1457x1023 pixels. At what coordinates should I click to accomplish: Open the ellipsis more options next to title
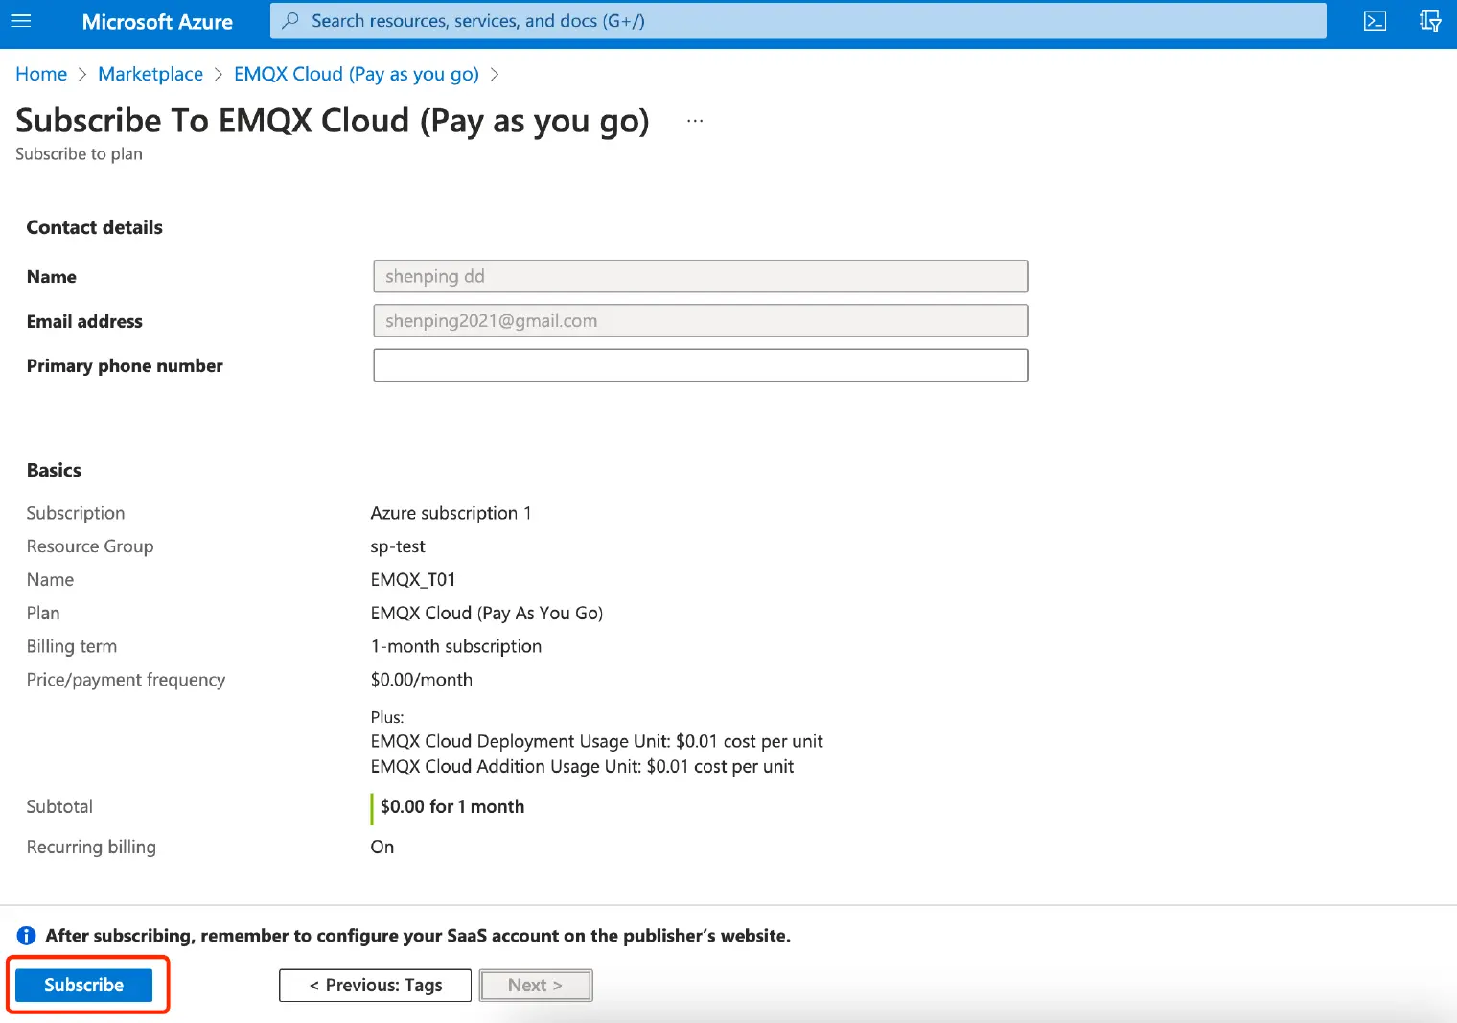click(695, 121)
